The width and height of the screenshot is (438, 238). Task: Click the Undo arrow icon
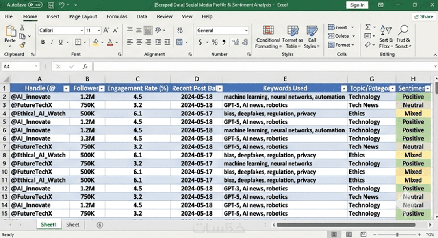(61, 5)
